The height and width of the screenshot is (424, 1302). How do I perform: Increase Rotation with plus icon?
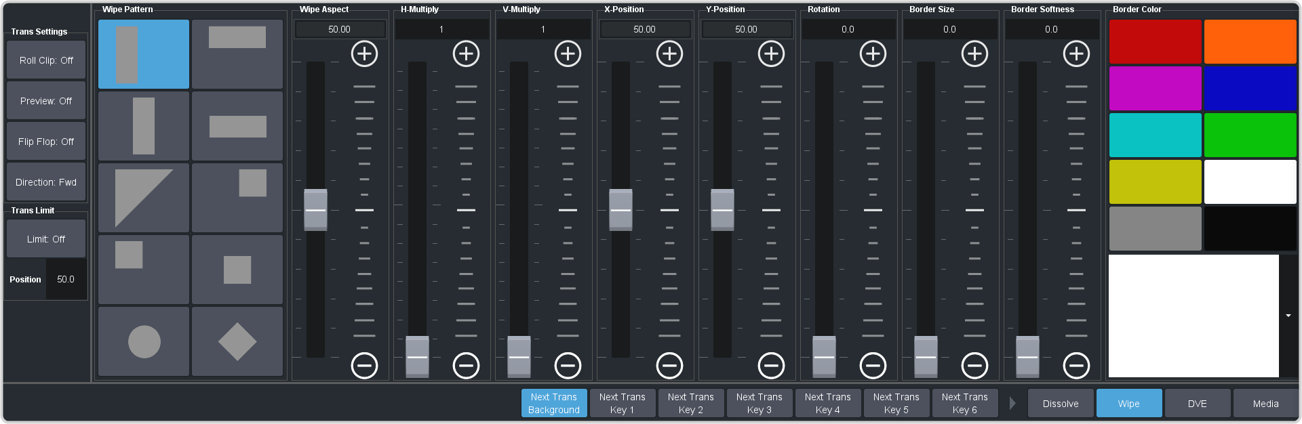[873, 54]
